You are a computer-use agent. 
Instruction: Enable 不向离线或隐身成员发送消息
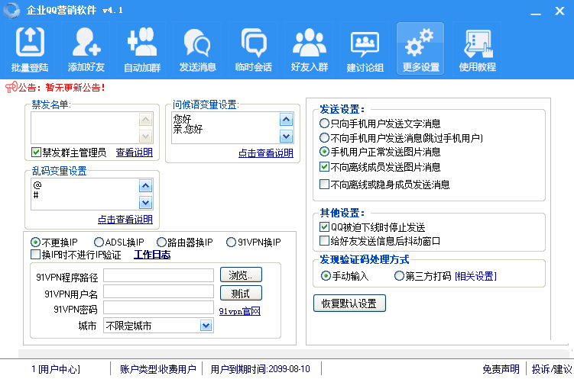point(324,185)
